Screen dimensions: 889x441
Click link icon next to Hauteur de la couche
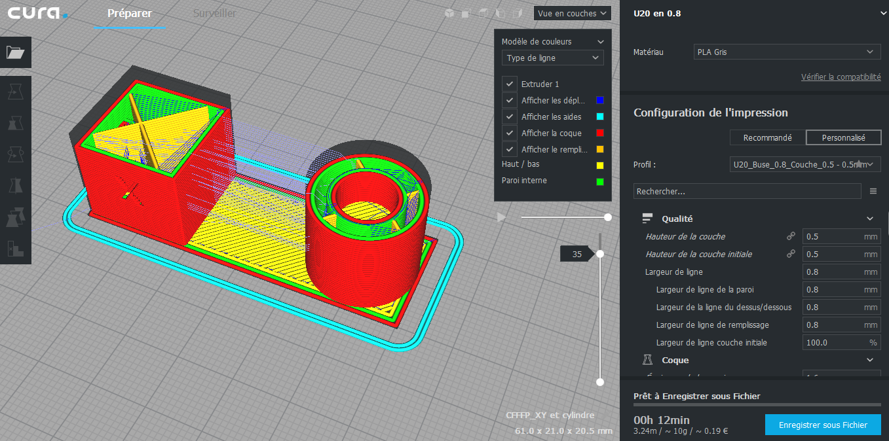(791, 236)
